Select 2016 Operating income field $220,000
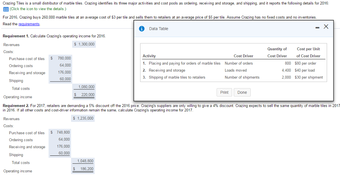340x176 pixels. (84, 95)
